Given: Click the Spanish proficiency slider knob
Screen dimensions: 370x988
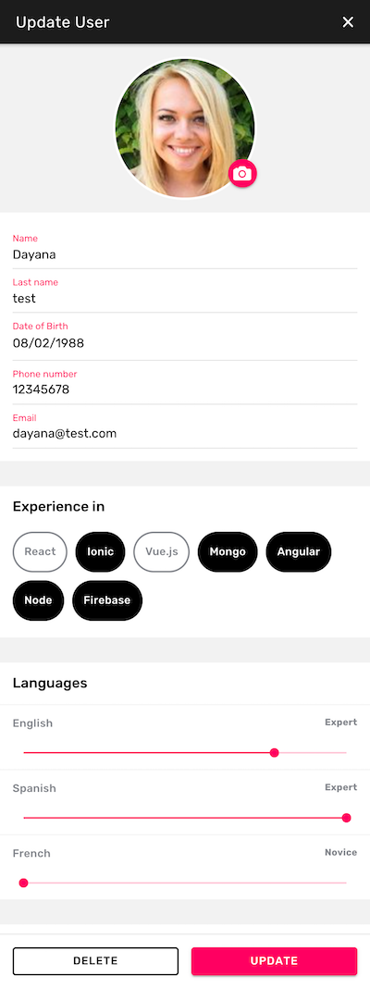Looking at the screenshot, I should 346,818.
